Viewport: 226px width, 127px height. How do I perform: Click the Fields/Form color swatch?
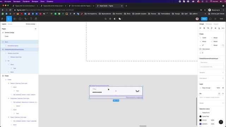pos(200,113)
